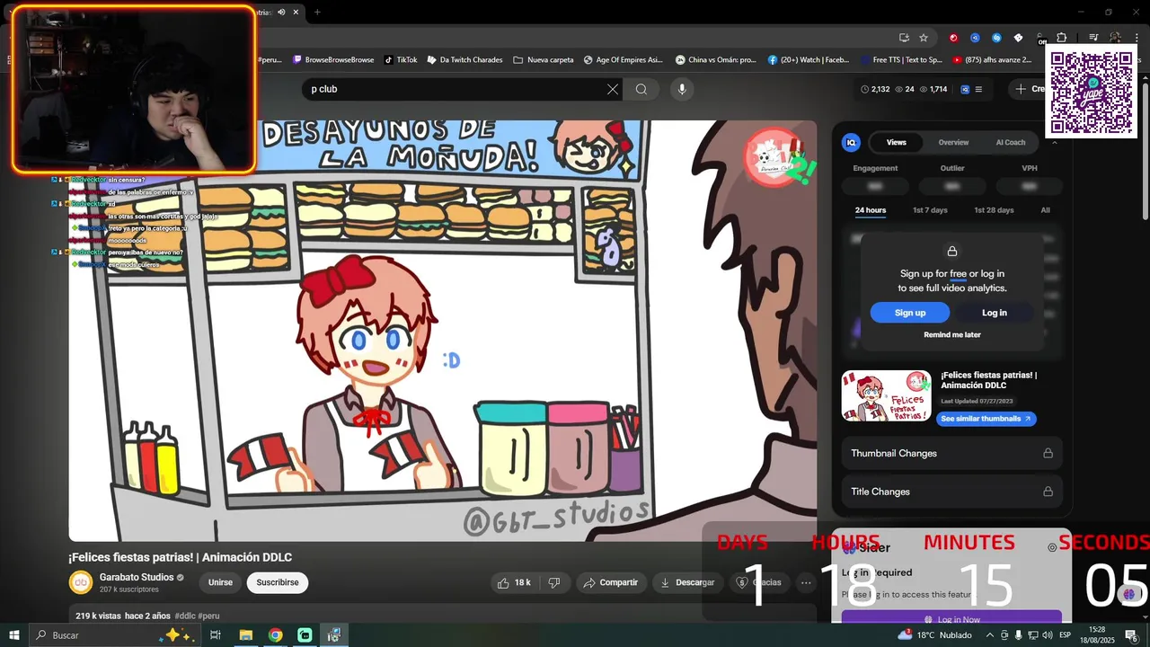Open the Chrome extensions puzzle icon
This screenshot has height=647, width=1150.
1062,38
